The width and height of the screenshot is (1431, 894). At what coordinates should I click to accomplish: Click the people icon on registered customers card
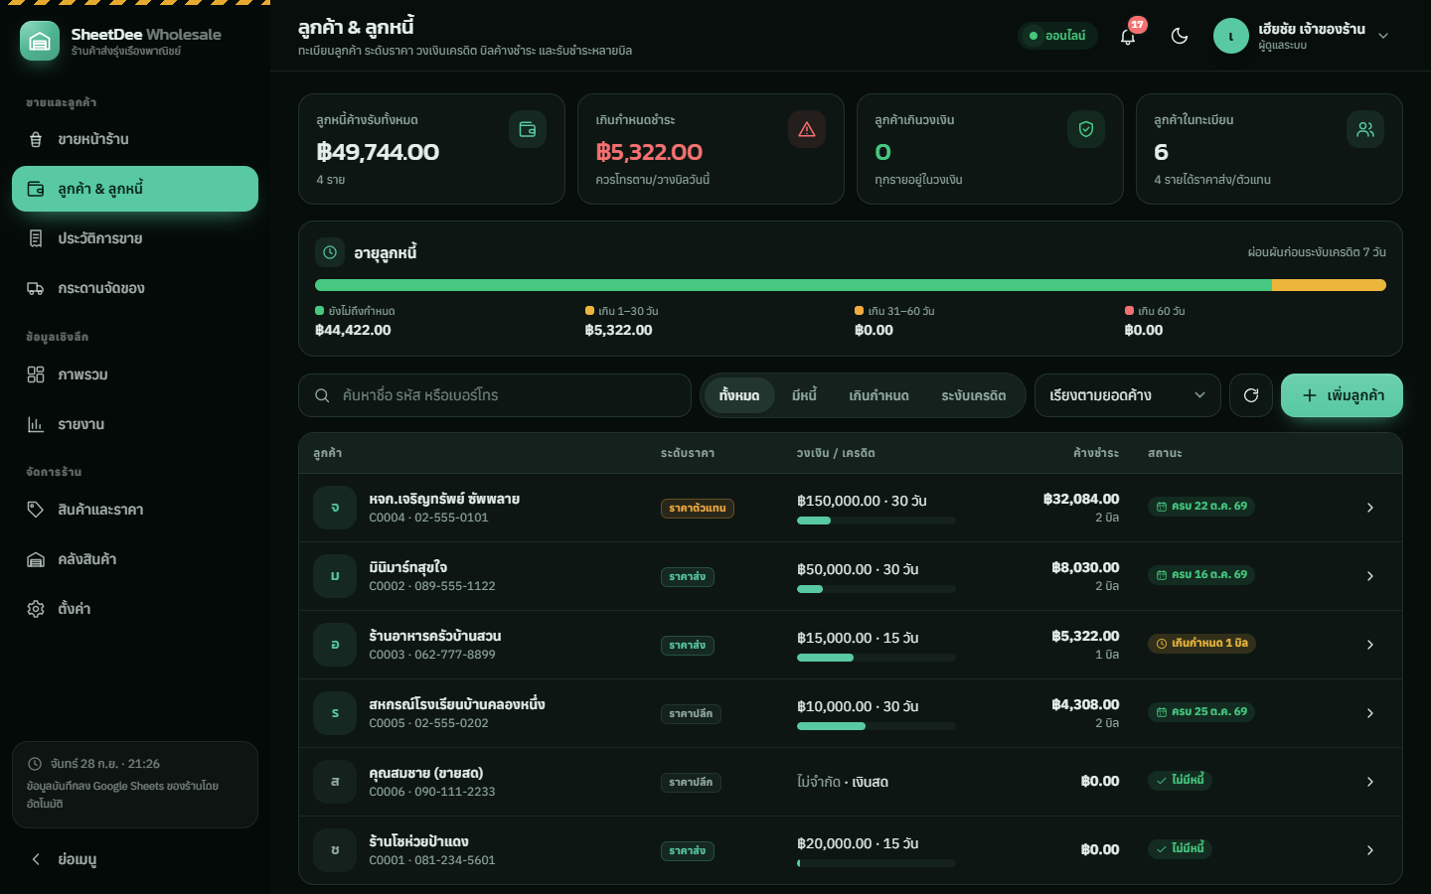pyautogui.click(x=1365, y=129)
